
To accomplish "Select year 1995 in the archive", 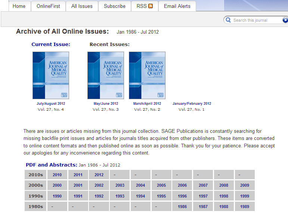I will 161,196.
